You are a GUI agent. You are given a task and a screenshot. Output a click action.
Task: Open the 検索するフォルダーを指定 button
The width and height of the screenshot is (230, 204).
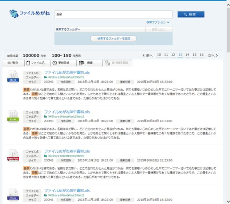click(x=113, y=39)
